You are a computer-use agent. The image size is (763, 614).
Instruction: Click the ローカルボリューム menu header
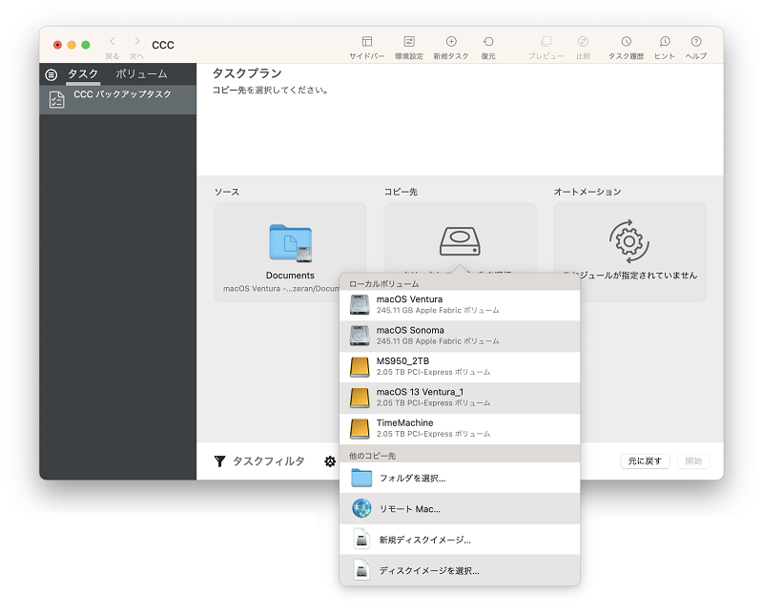tap(383, 284)
